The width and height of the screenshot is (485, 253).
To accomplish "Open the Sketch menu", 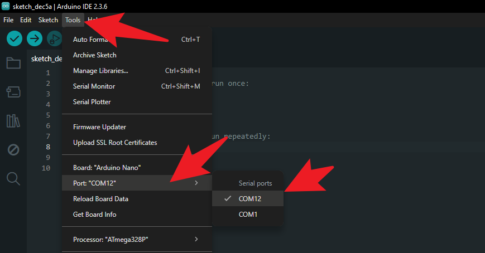I will (48, 20).
